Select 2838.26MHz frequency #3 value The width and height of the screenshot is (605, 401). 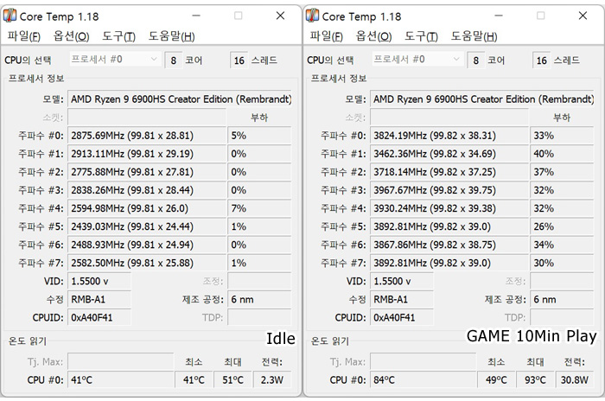[x=147, y=190]
